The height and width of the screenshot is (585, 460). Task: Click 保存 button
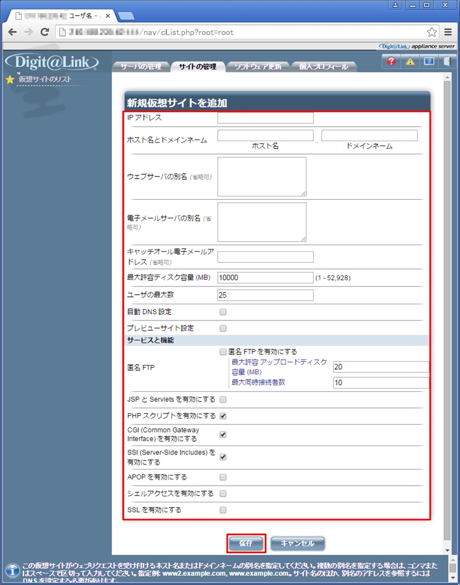pos(246,543)
